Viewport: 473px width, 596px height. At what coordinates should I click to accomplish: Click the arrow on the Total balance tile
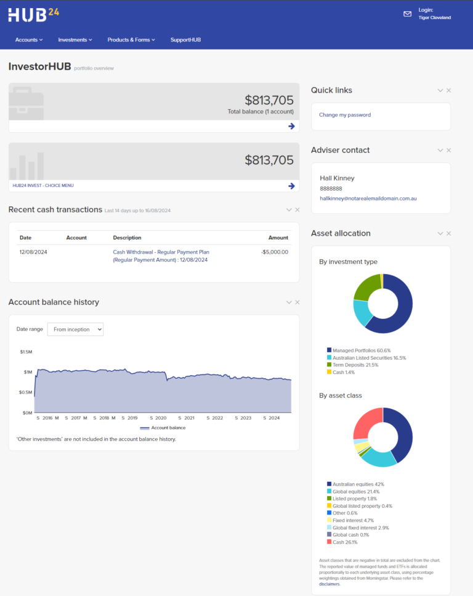point(290,126)
